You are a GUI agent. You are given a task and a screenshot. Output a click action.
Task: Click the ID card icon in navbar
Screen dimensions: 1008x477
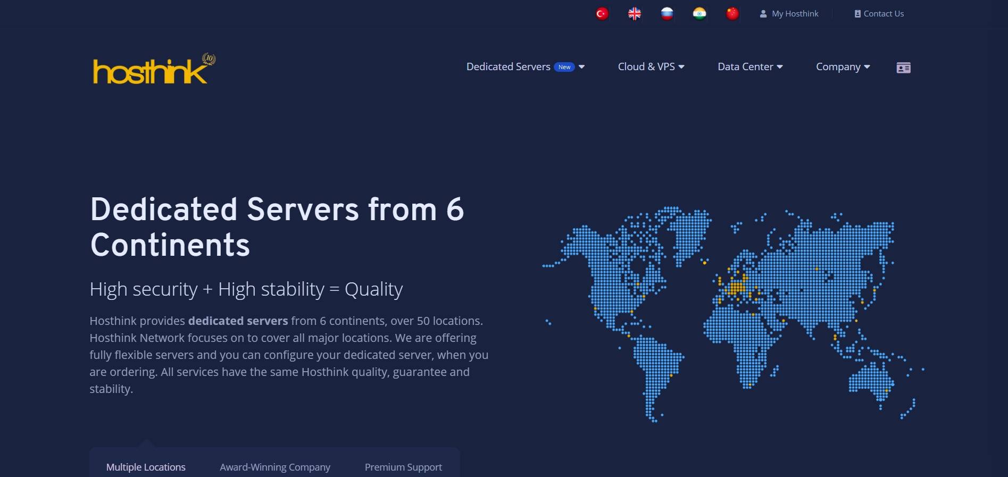(x=903, y=68)
